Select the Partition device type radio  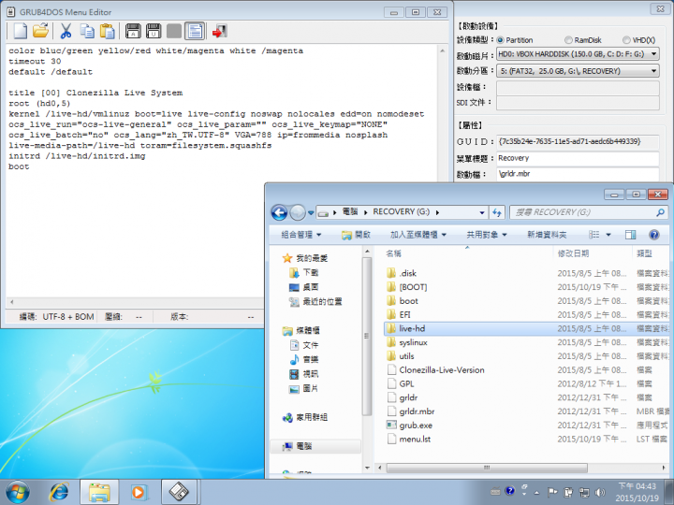point(500,40)
